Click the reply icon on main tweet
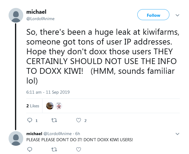The width and height of the screenshot is (189, 154). (x=30, y=120)
